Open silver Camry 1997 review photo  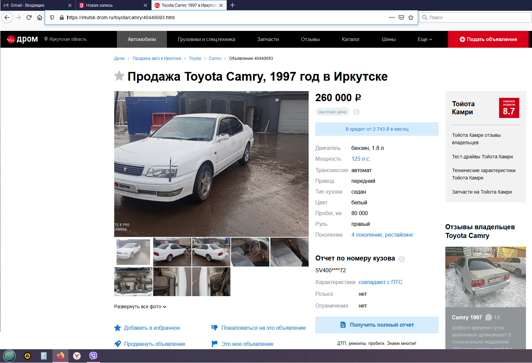tap(486, 277)
